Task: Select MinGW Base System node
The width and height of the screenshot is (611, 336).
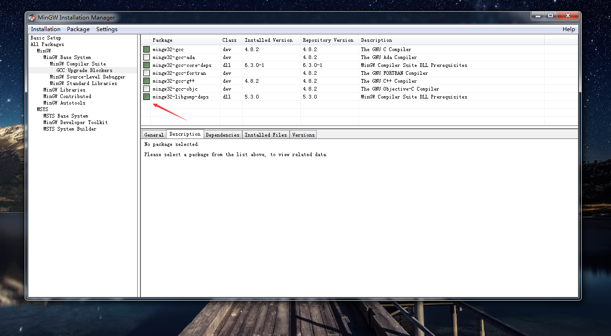Action: pos(67,57)
